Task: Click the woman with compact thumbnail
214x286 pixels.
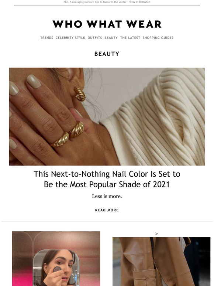Action: (x=56, y=259)
